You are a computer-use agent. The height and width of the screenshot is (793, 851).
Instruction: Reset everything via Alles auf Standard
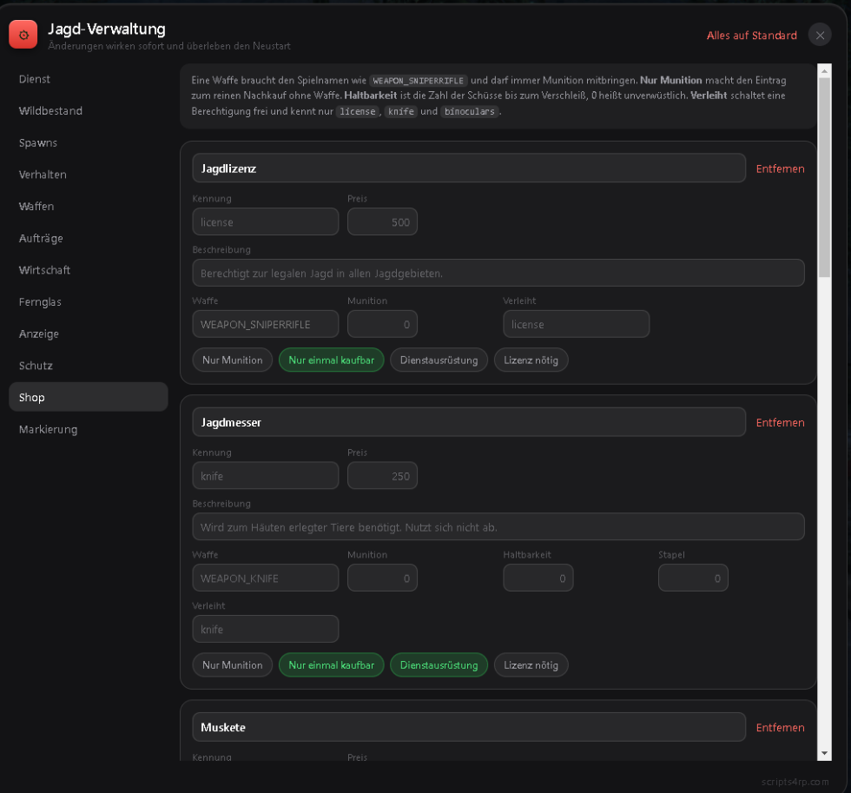pos(751,36)
